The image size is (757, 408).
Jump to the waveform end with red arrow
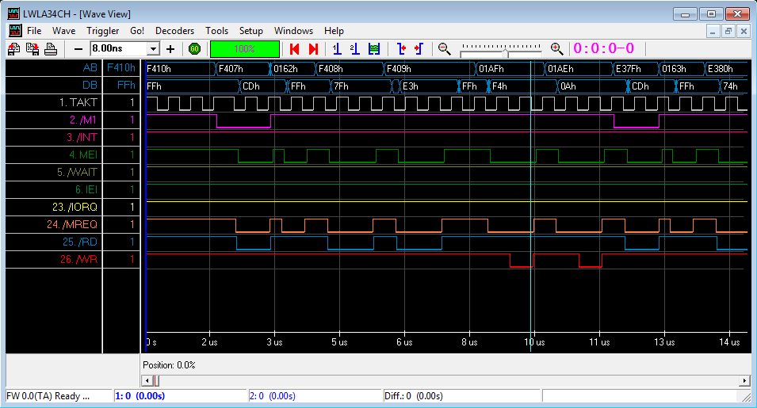click(x=313, y=49)
